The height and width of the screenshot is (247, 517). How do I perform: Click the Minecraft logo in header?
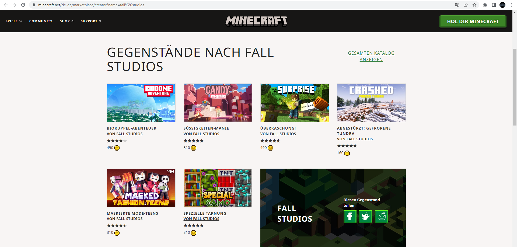[256, 21]
